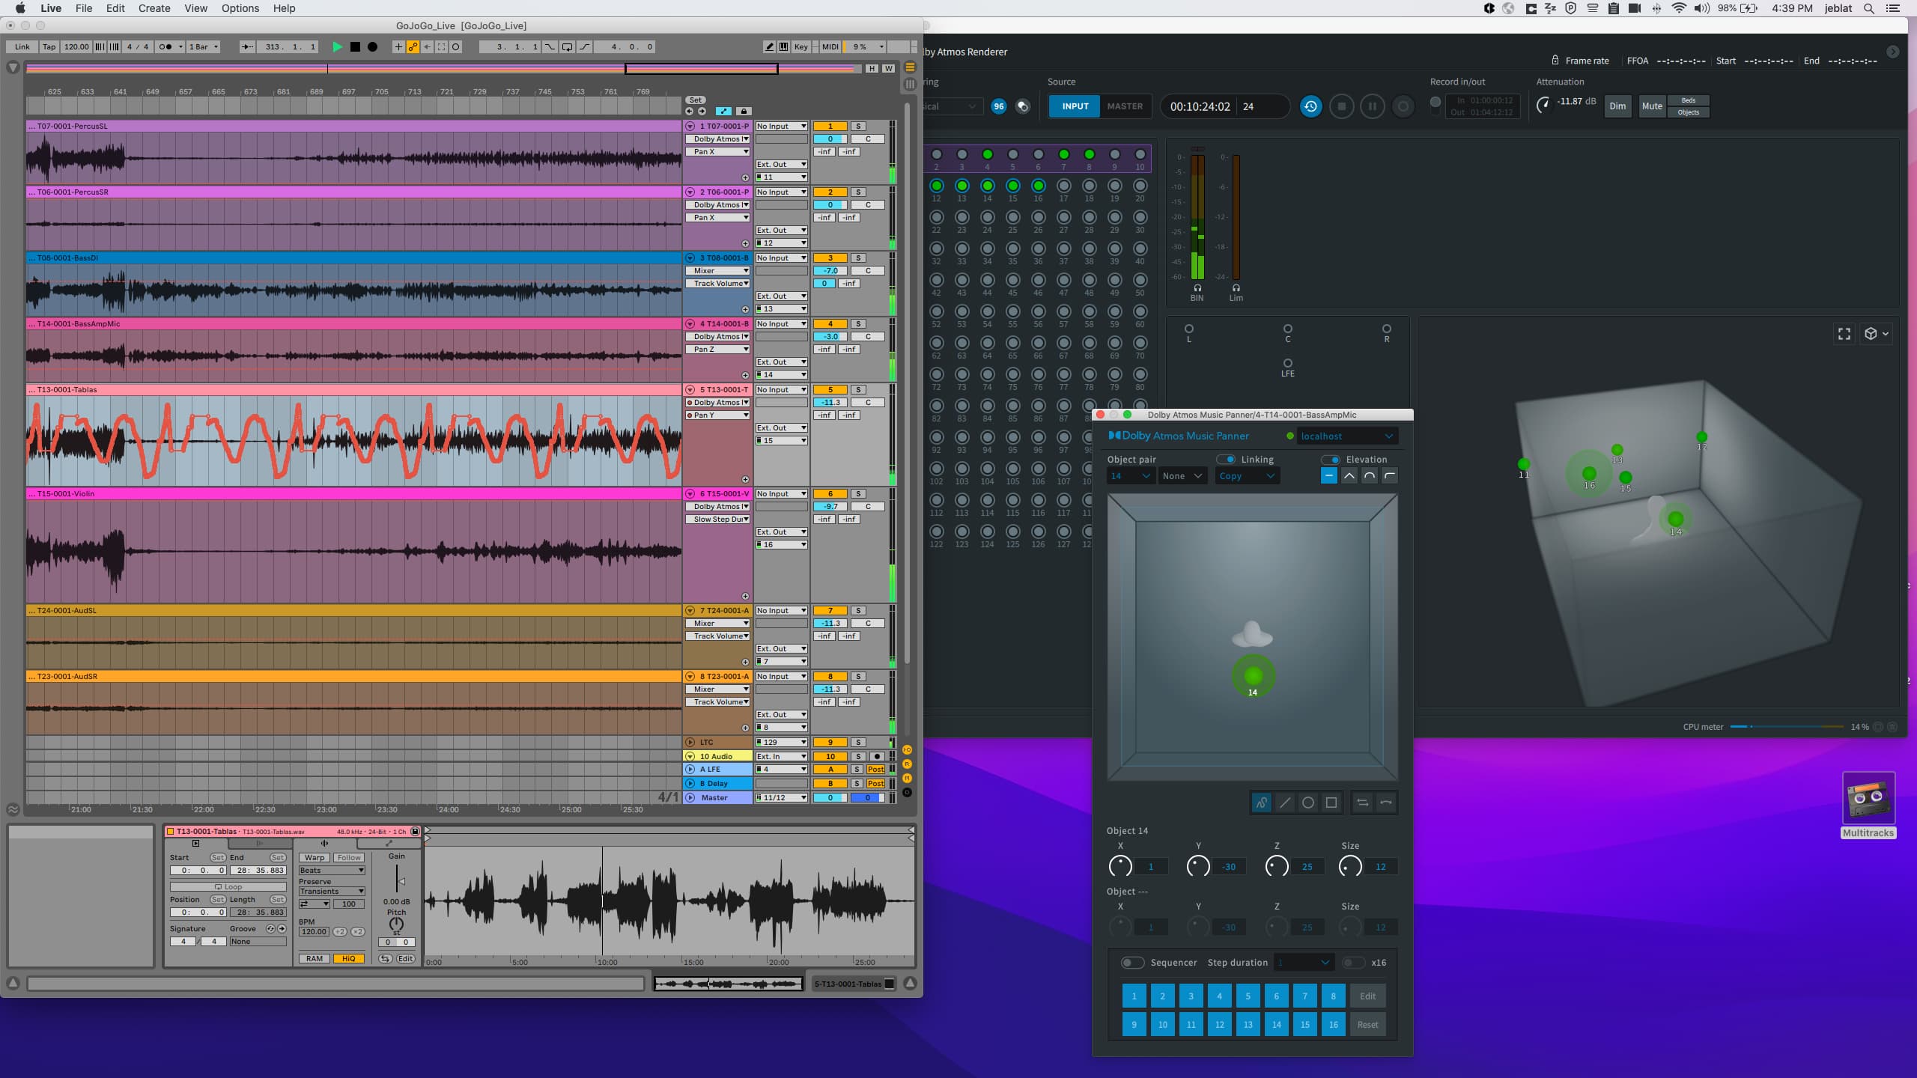This screenshot has height=1078, width=1917.
Task: Open the Step duration dropdown
Action: click(x=1304, y=962)
